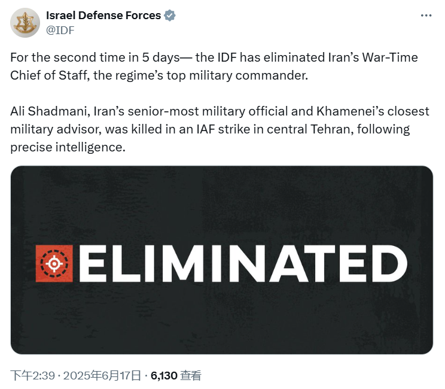The height and width of the screenshot is (389, 445).
Task: Click the 查看 views label
Action: point(191,376)
